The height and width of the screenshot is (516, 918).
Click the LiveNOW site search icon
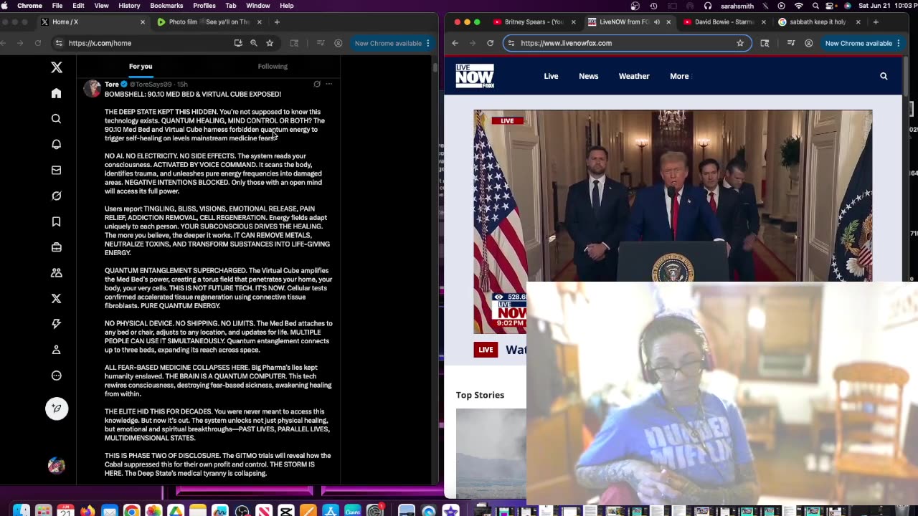pos(884,76)
